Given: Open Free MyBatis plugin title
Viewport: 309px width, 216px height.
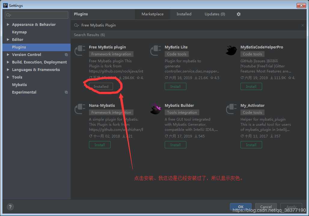Looking at the screenshot, I should point(107,47).
